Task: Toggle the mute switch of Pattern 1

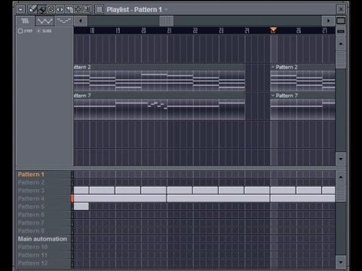Action: tap(72, 175)
